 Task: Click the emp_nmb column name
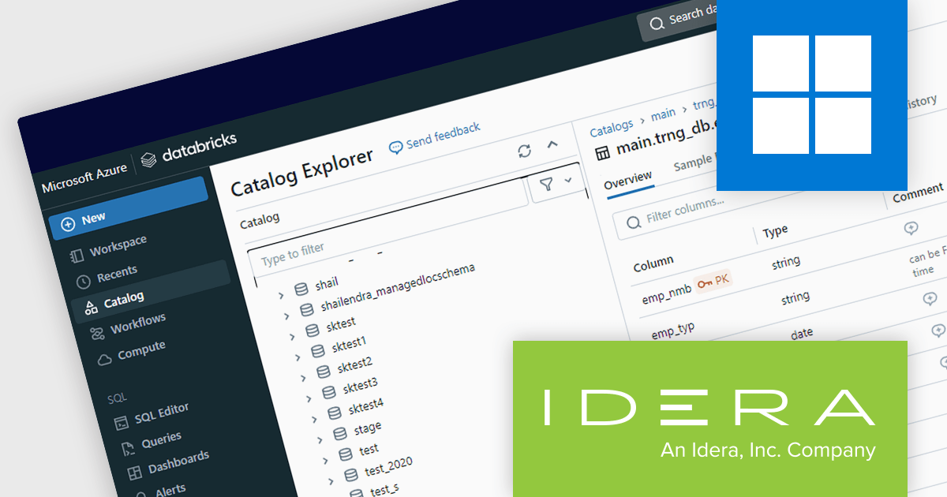point(667,294)
